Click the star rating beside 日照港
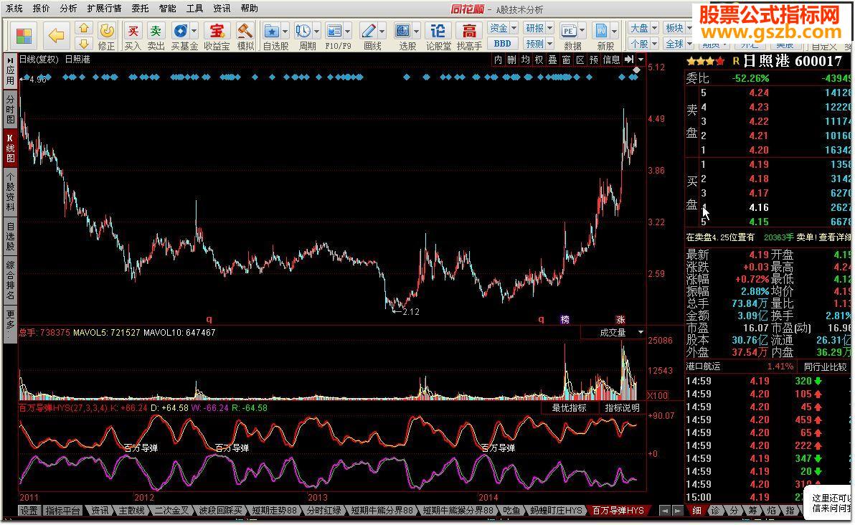 click(x=706, y=61)
